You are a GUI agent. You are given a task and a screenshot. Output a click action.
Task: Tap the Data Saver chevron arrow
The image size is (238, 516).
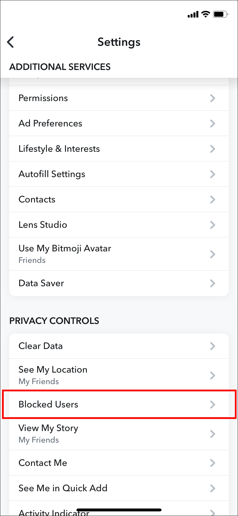coord(212,283)
